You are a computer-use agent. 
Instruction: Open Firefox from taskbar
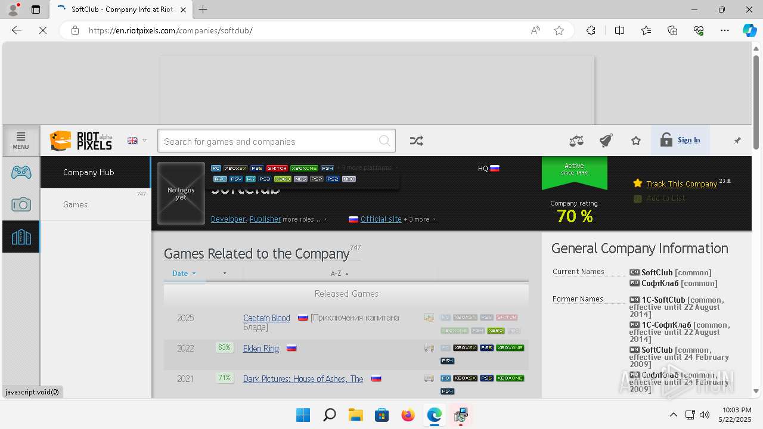408,415
